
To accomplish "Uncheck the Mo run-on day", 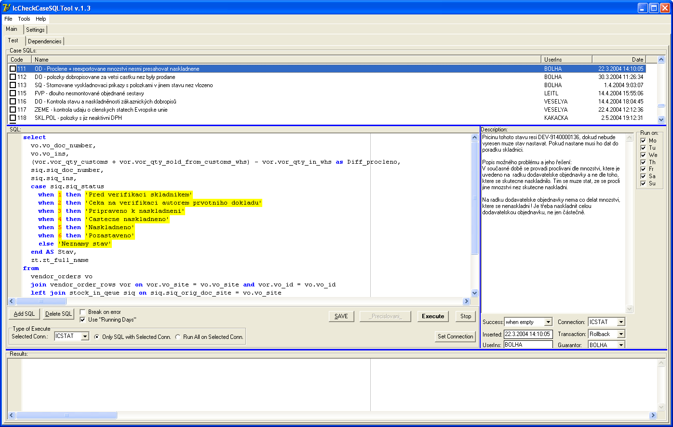I will point(643,141).
